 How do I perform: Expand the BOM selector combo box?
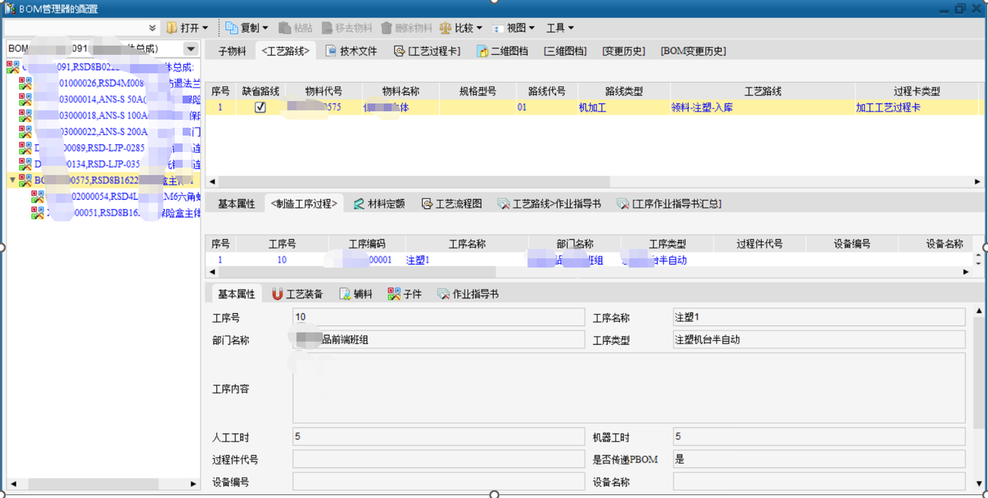click(x=190, y=49)
